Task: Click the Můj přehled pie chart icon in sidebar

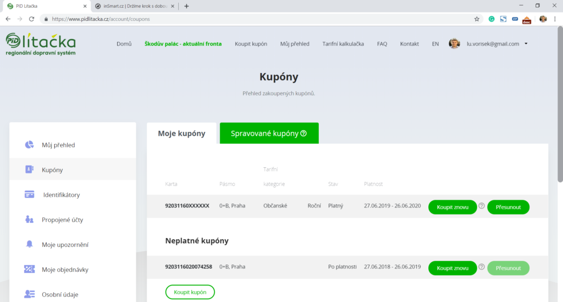Action: click(29, 145)
